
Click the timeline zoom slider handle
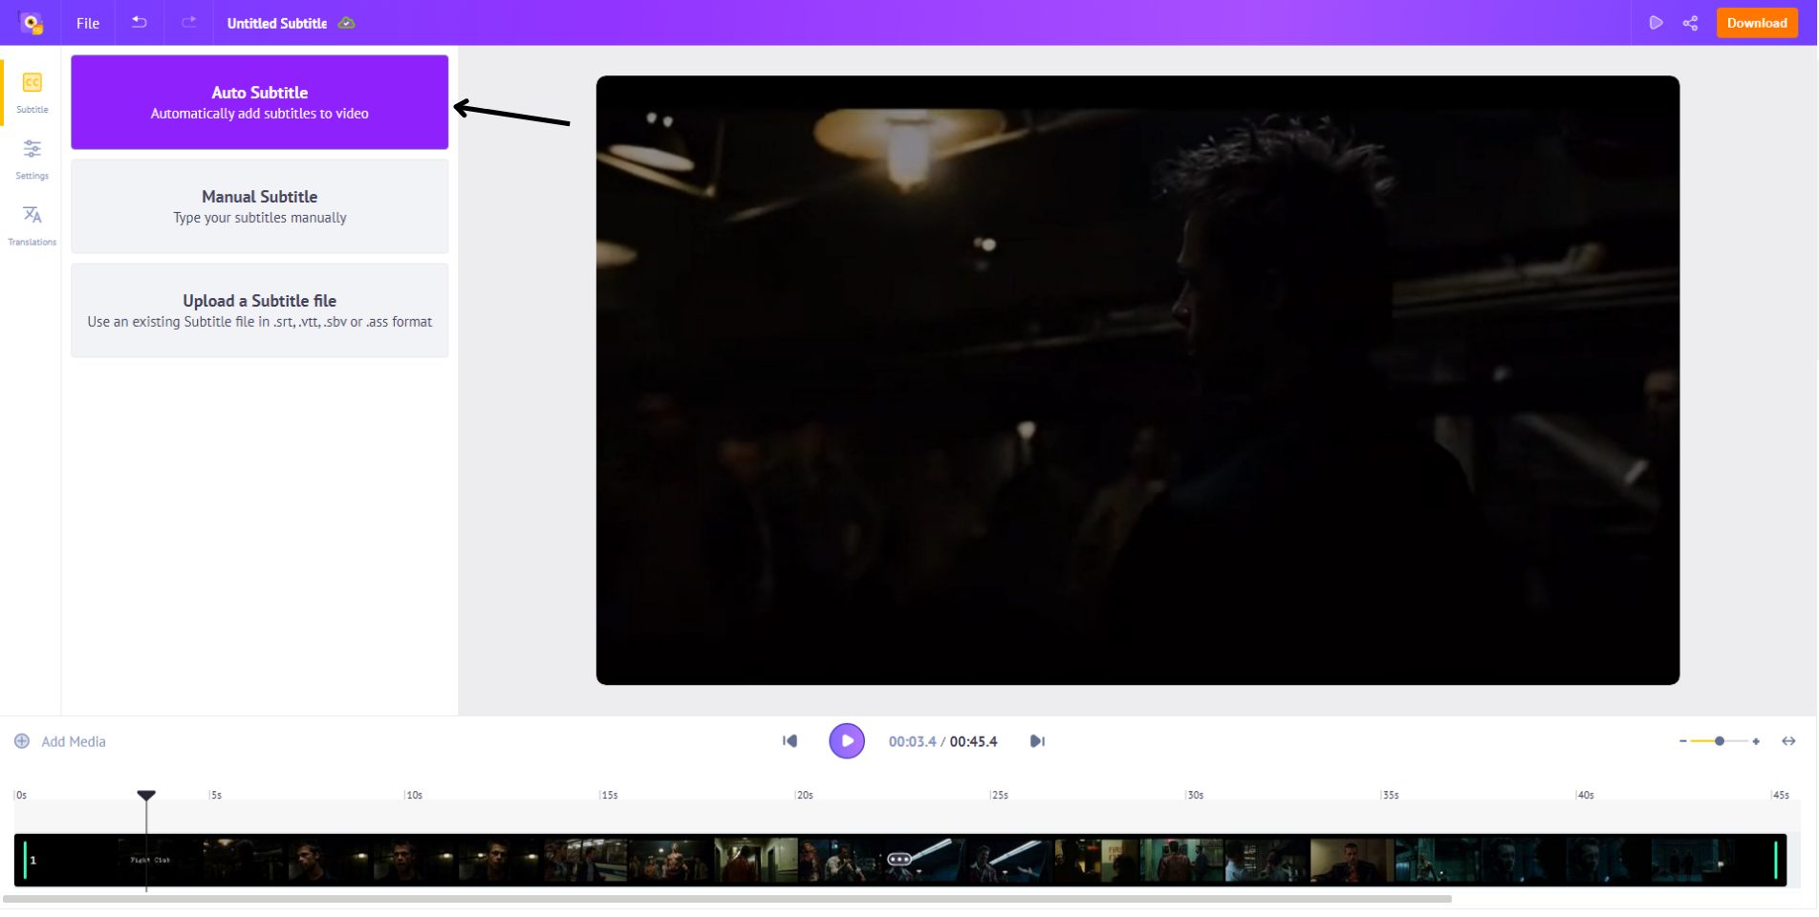tap(1720, 741)
